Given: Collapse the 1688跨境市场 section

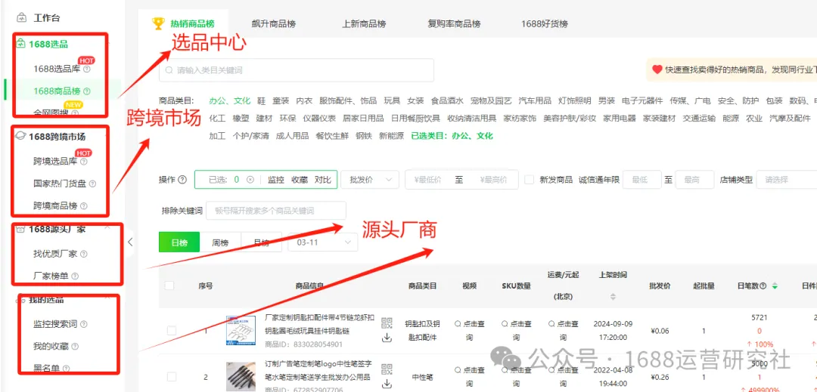Looking at the screenshot, I should click(x=107, y=136).
